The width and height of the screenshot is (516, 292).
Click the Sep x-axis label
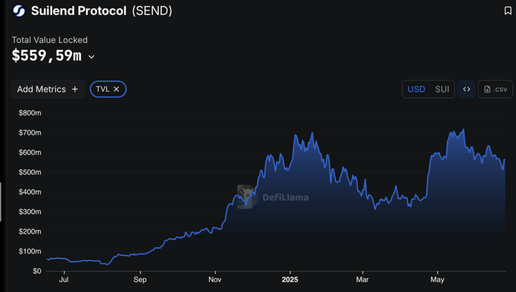[140, 280]
